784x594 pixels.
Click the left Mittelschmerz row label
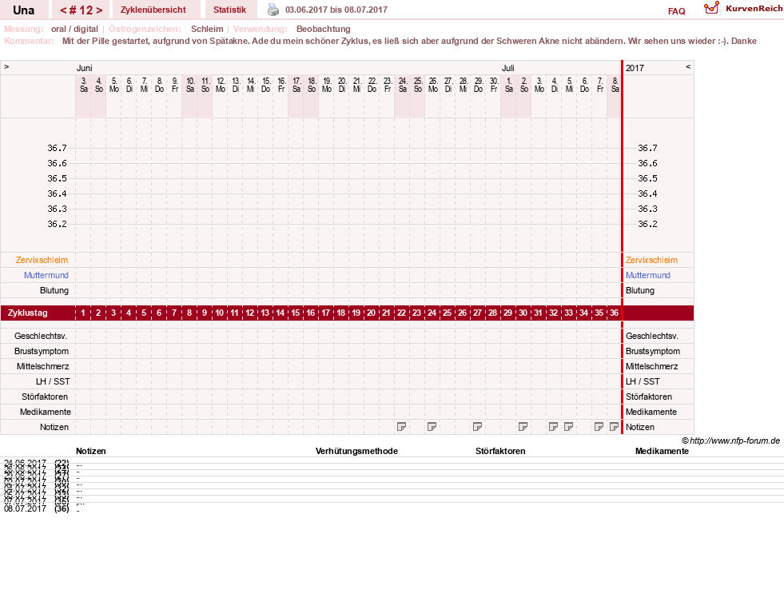pyautogui.click(x=42, y=366)
